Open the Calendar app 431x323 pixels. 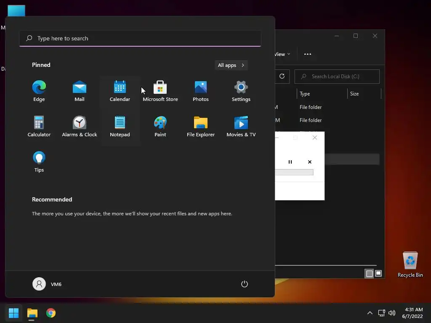click(x=120, y=91)
